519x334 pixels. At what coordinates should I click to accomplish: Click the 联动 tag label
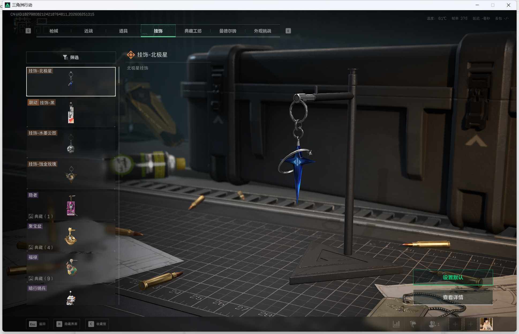(33, 103)
